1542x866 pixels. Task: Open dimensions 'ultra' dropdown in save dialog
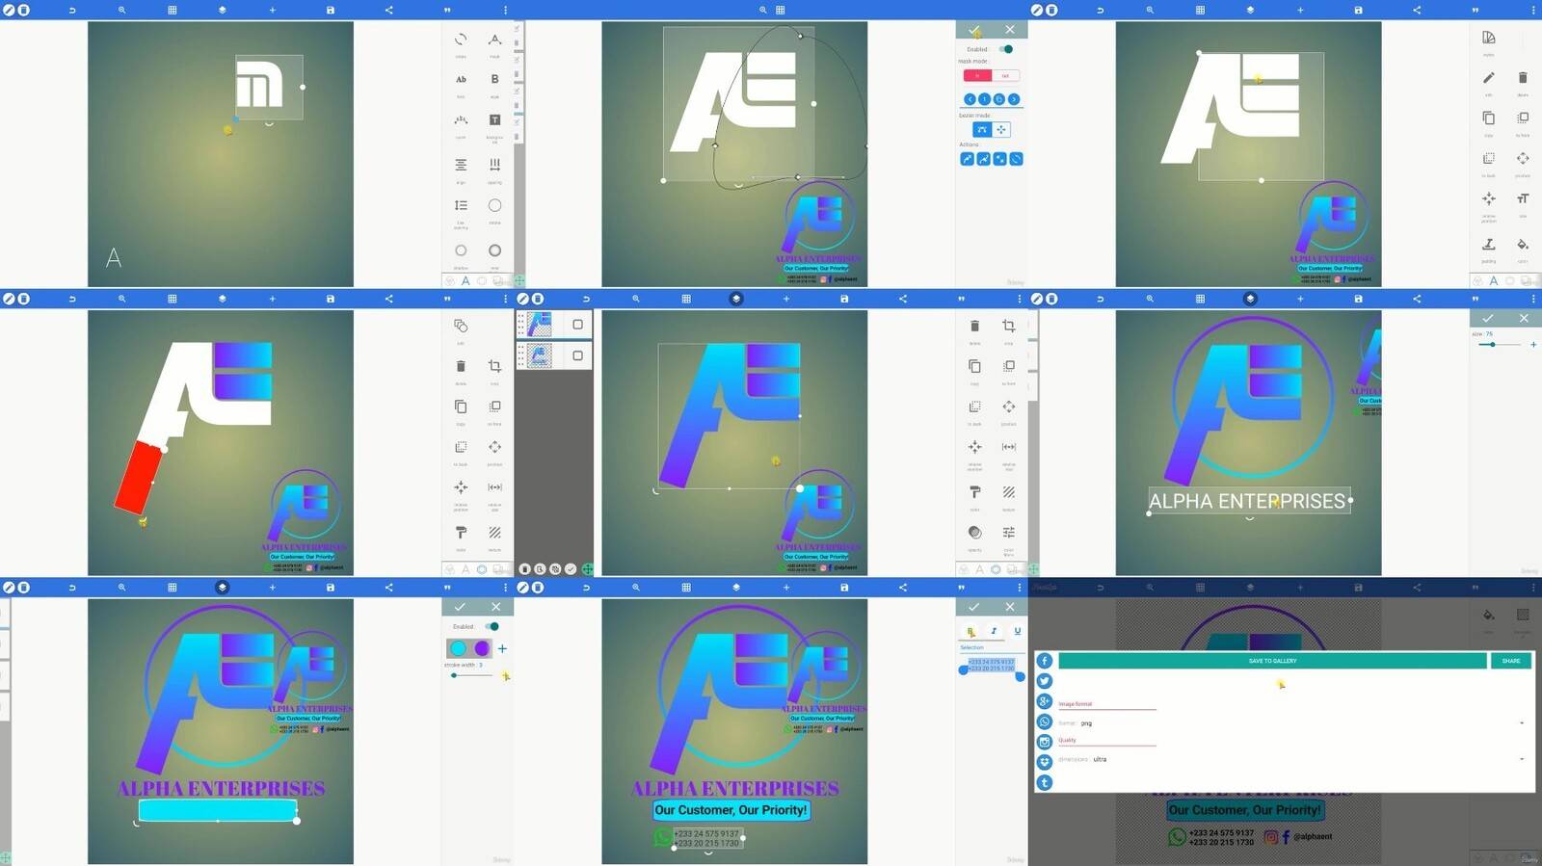tap(1291, 759)
